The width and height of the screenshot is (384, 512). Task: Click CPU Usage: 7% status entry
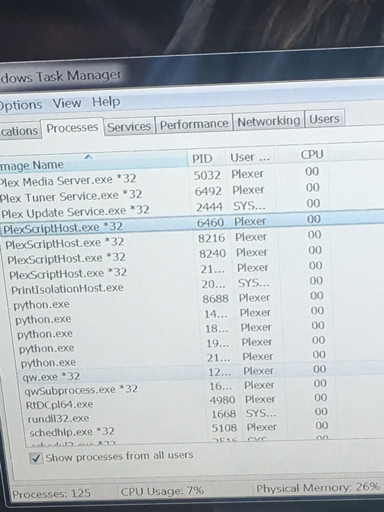tap(162, 491)
